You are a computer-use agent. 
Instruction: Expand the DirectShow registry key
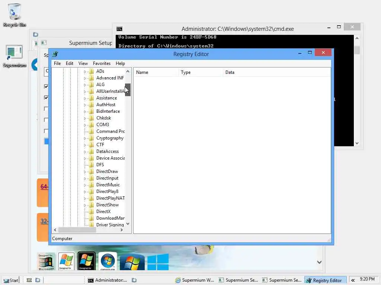coord(85,205)
